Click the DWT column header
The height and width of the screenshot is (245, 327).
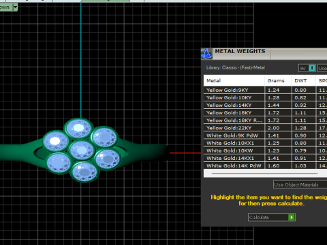pyautogui.click(x=304, y=80)
